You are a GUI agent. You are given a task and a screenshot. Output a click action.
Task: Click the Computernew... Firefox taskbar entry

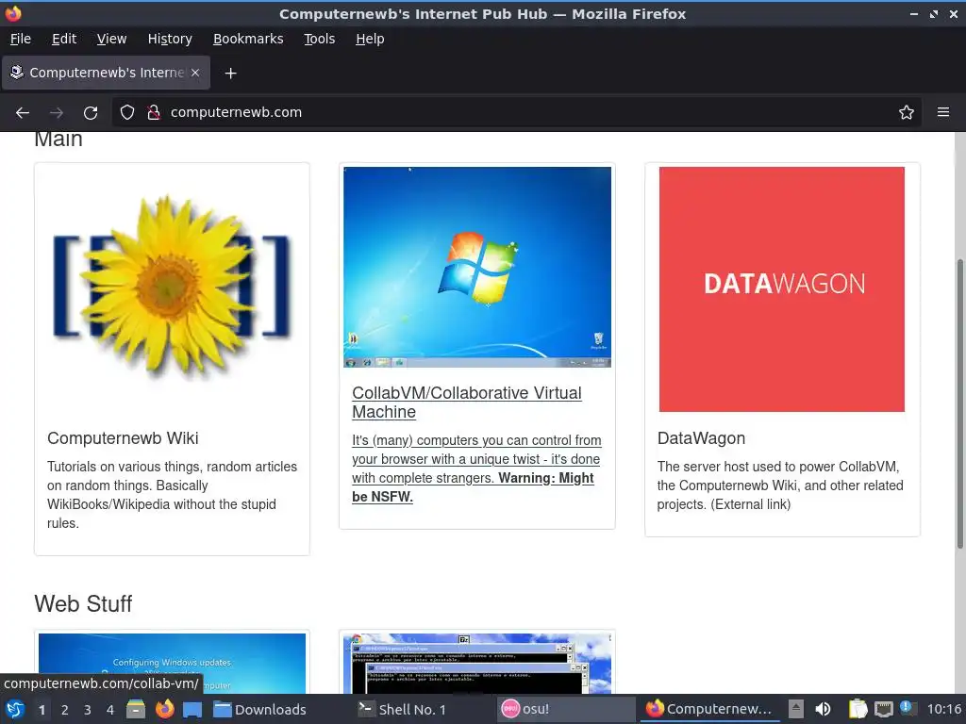pyautogui.click(x=709, y=709)
